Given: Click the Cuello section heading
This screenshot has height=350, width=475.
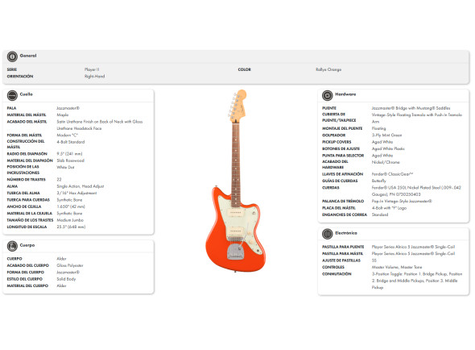Looking at the screenshot, I should pyautogui.click(x=26, y=94).
